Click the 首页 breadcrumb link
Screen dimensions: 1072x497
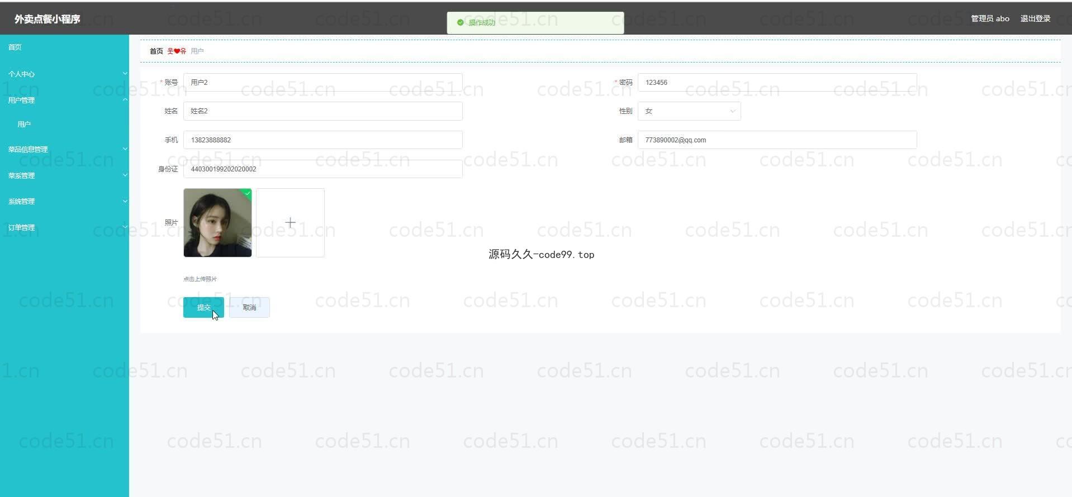pos(156,51)
